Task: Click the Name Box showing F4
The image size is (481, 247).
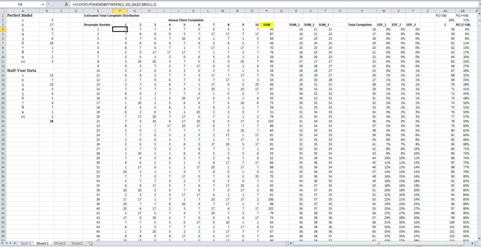Action: pyautogui.click(x=21, y=4)
